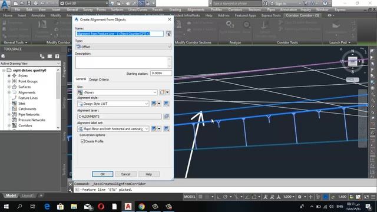Select Pipe Networks in Toolspace tree
Viewport: 377px width, 212px height.
pos(29,114)
